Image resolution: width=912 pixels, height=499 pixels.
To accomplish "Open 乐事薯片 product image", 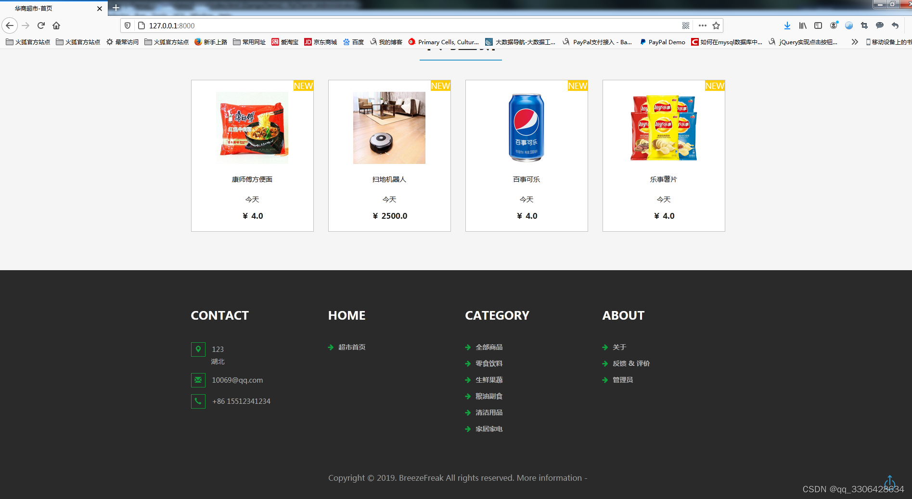I will coord(664,128).
